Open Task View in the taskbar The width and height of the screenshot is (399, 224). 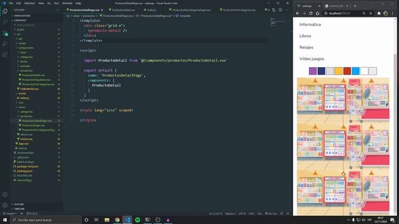click(x=97, y=220)
